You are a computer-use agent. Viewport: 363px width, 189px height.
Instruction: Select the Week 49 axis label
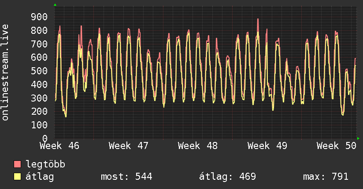pyautogui.click(x=267, y=146)
